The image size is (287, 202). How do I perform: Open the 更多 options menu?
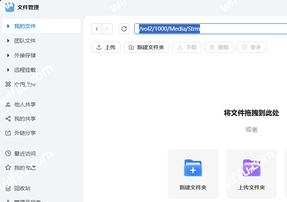(x=251, y=47)
